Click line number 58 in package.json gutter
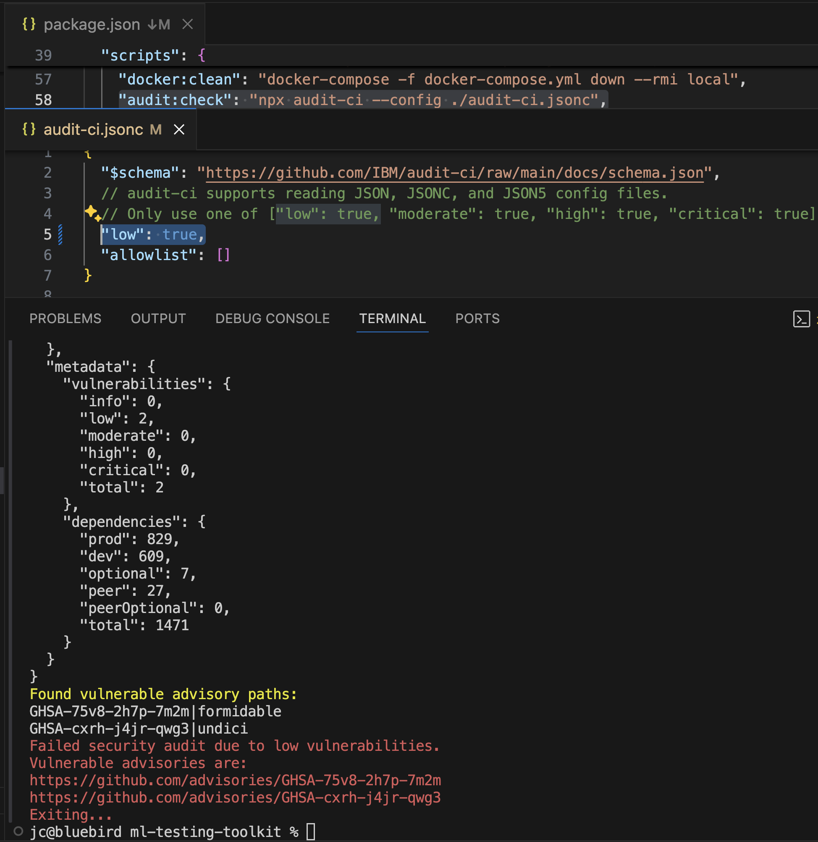The width and height of the screenshot is (818, 842). point(43,100)
